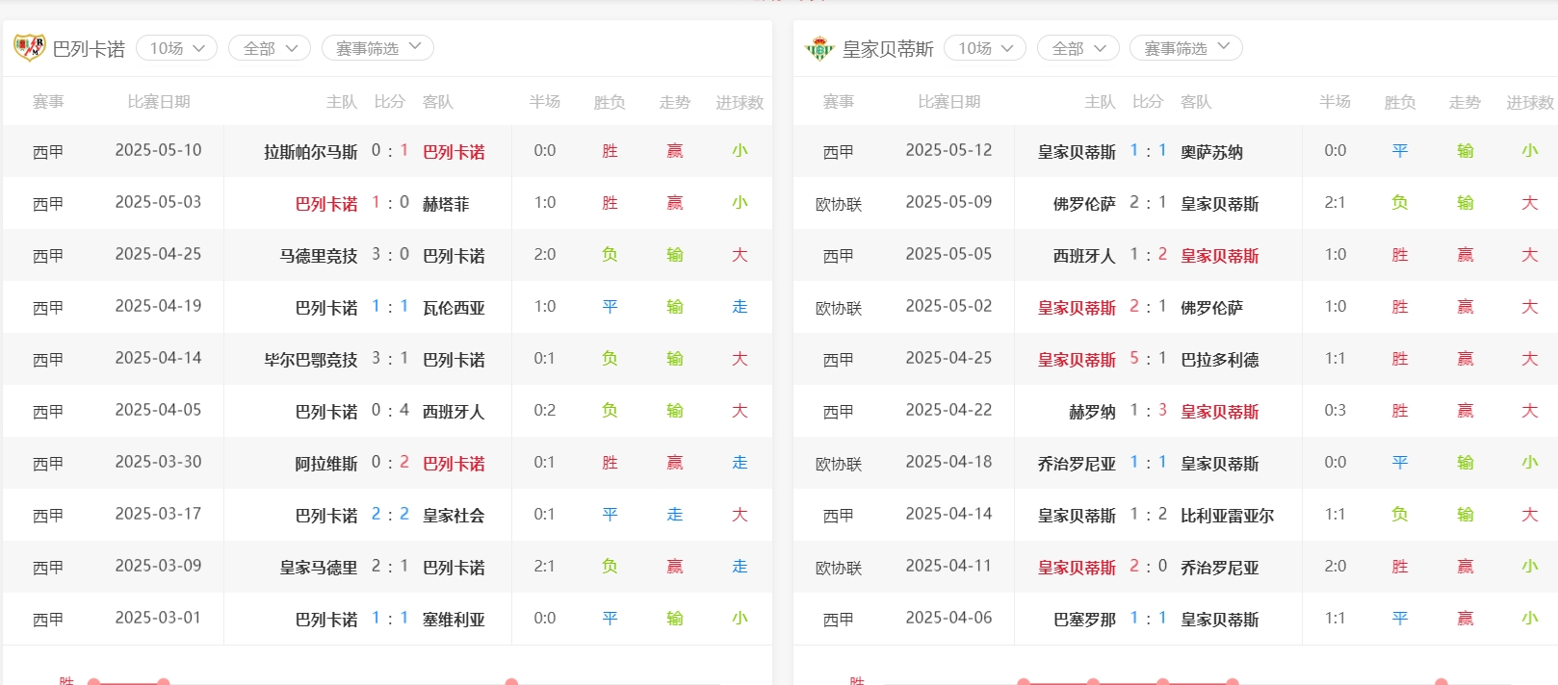Image resolution: width=1558 pixels, height=685 pixels.
Task: Click the 巴列卡诺 team crest icon
Action: click(x=29, y=47)
